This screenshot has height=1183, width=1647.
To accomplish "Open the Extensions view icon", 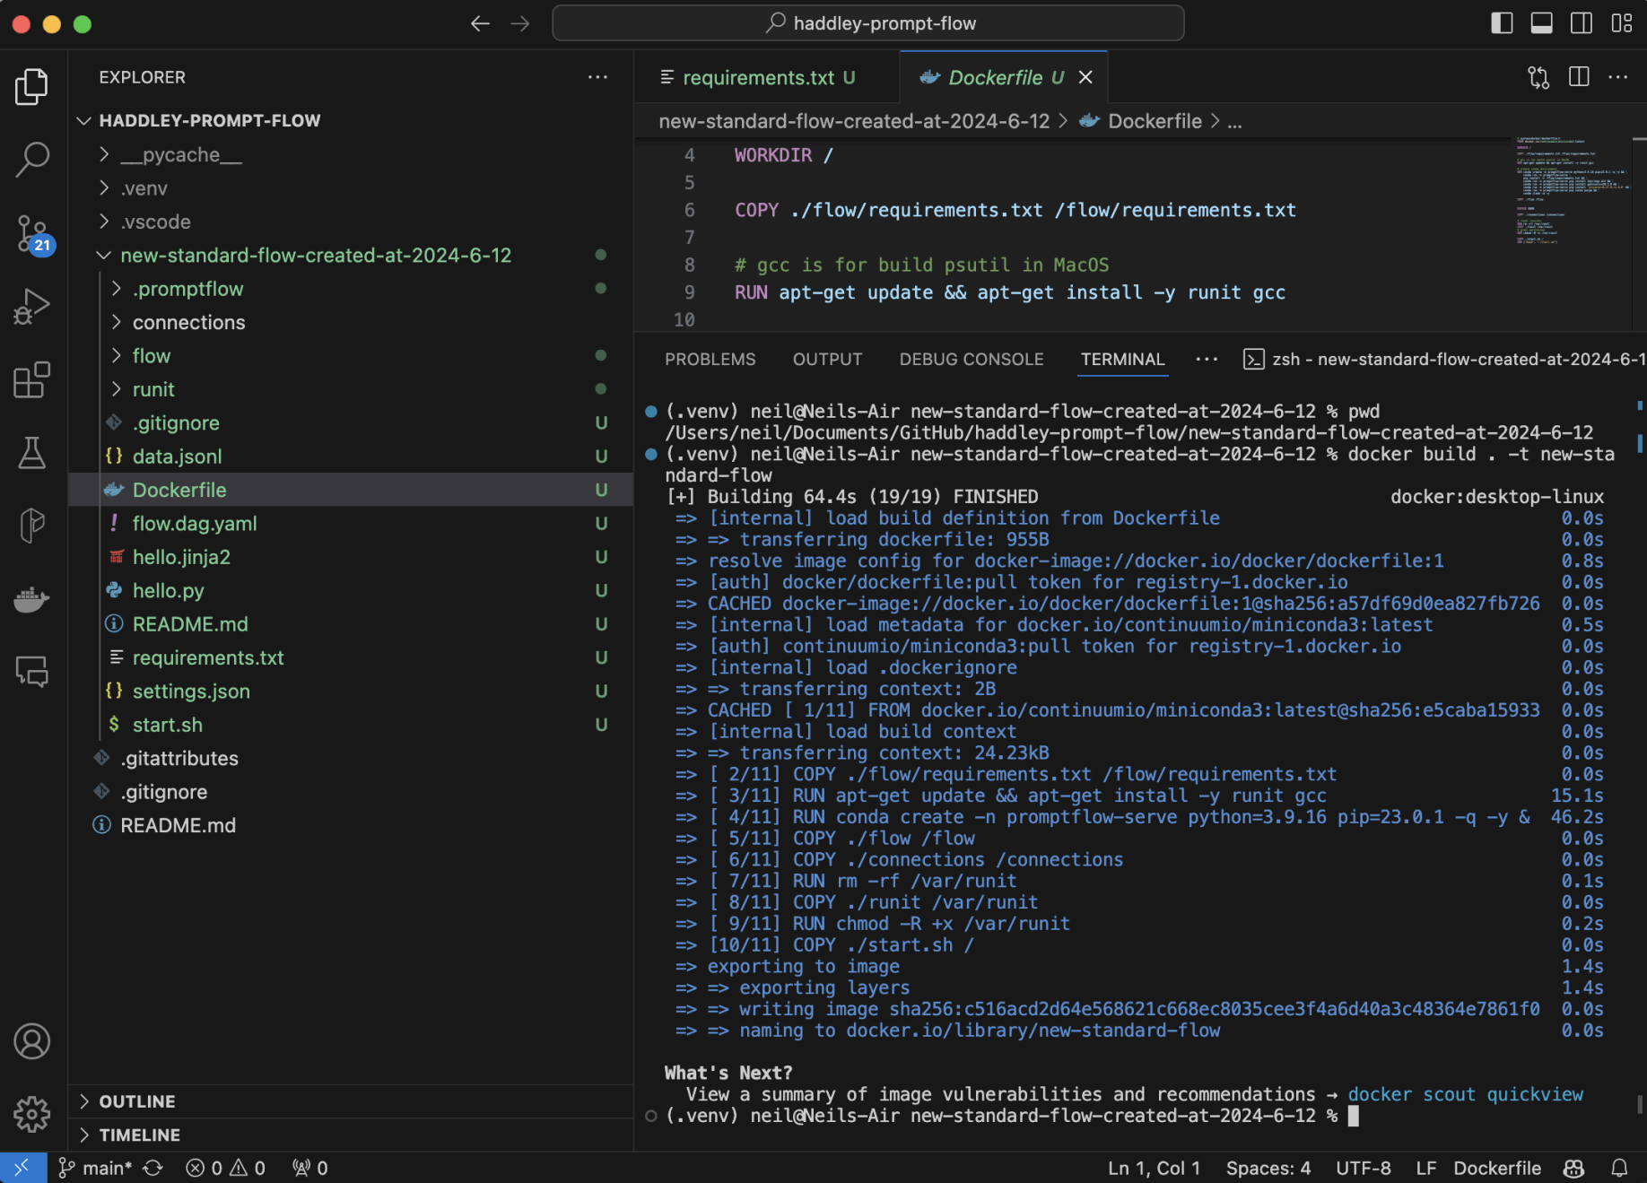I will coord(32,380).
